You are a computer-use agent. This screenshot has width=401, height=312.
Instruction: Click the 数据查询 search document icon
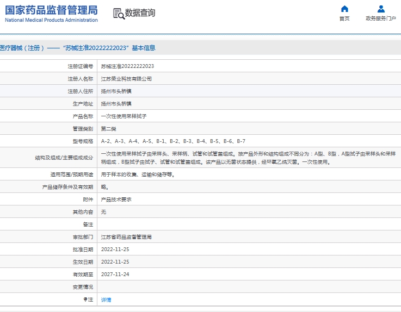click(x=119, y=14)
